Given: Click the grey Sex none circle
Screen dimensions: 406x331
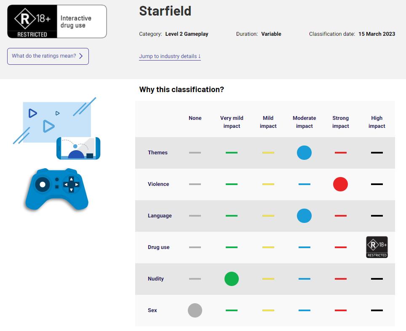Looking at the screenshot, I should tap(195, 310).
